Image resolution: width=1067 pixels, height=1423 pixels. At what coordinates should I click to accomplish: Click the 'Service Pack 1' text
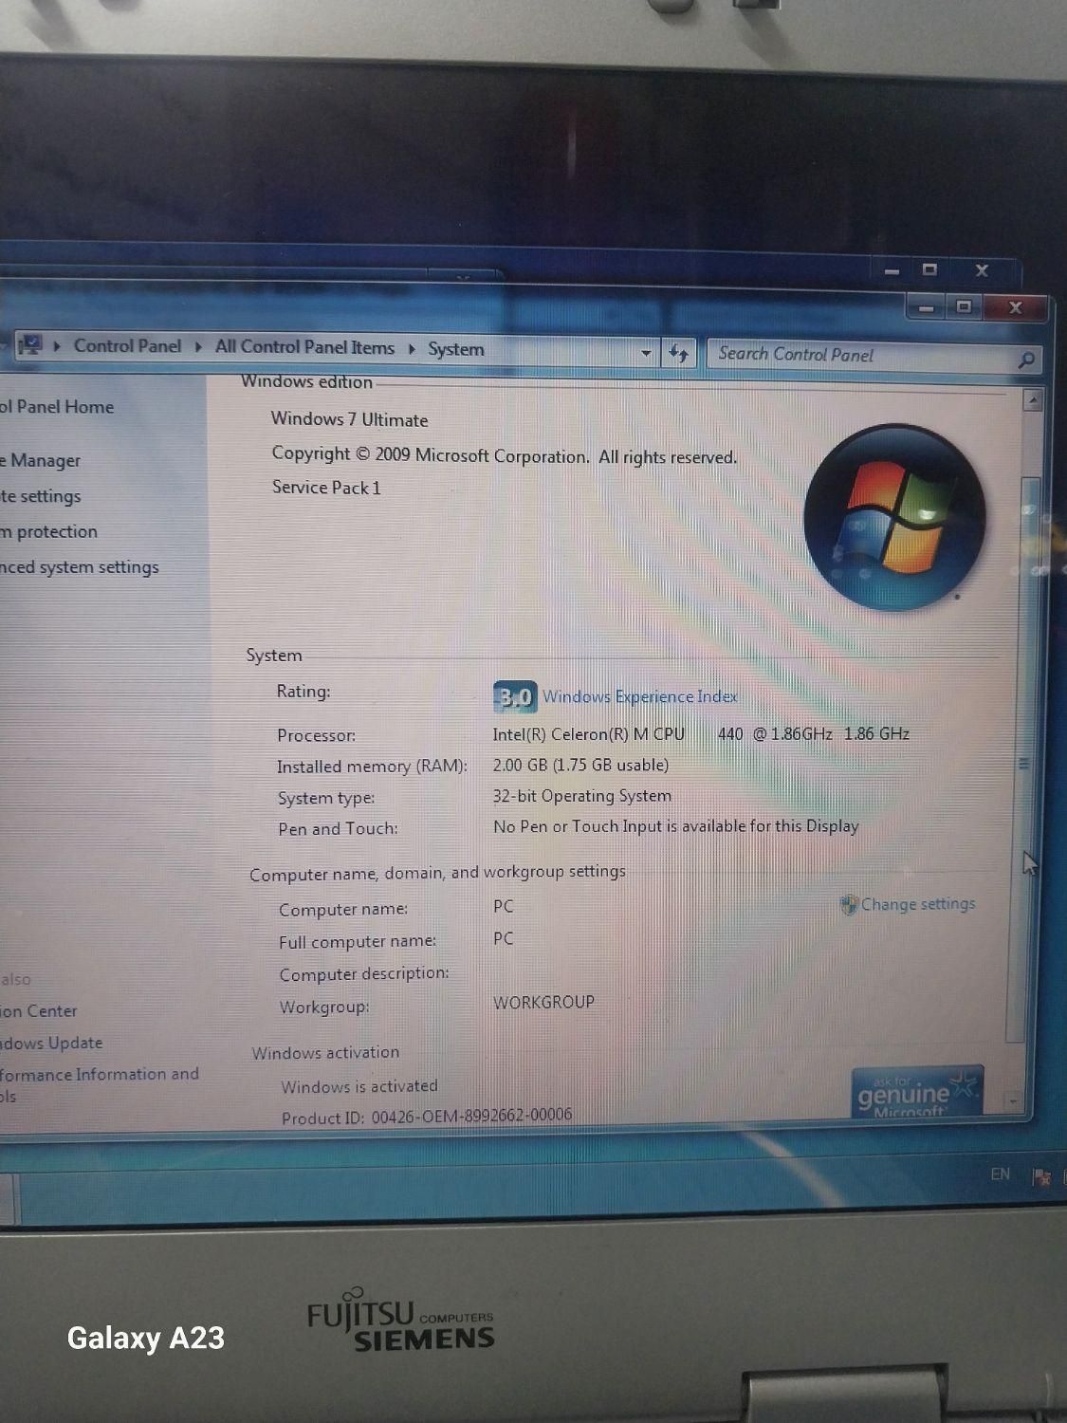click(326, 488)
